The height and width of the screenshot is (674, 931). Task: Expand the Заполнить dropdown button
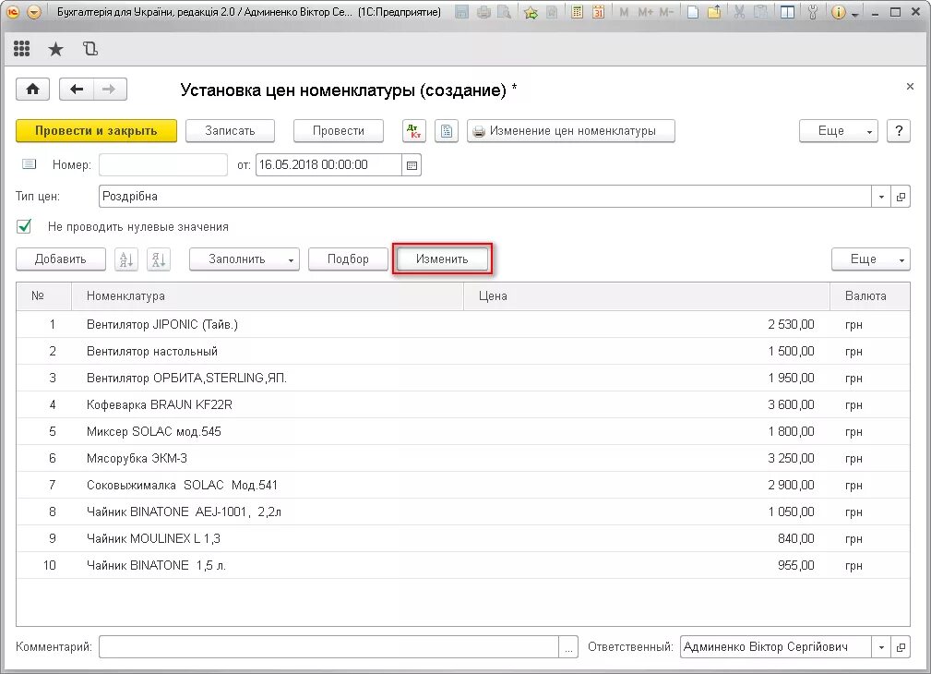coord(291,259)
